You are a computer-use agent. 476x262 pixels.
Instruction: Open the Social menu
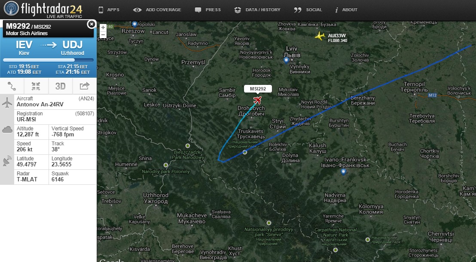pos(308,10)
